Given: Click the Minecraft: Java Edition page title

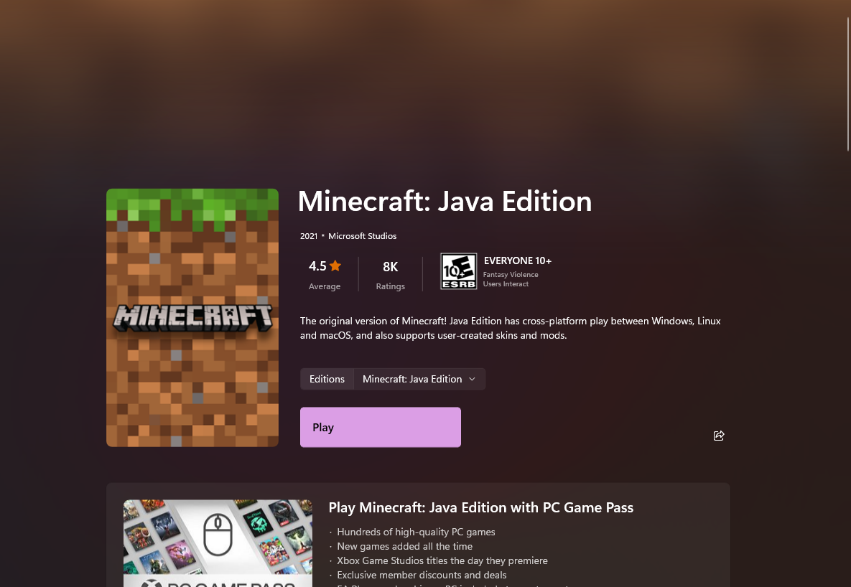Looking at the screenshot, I should [x=445, y=201].
